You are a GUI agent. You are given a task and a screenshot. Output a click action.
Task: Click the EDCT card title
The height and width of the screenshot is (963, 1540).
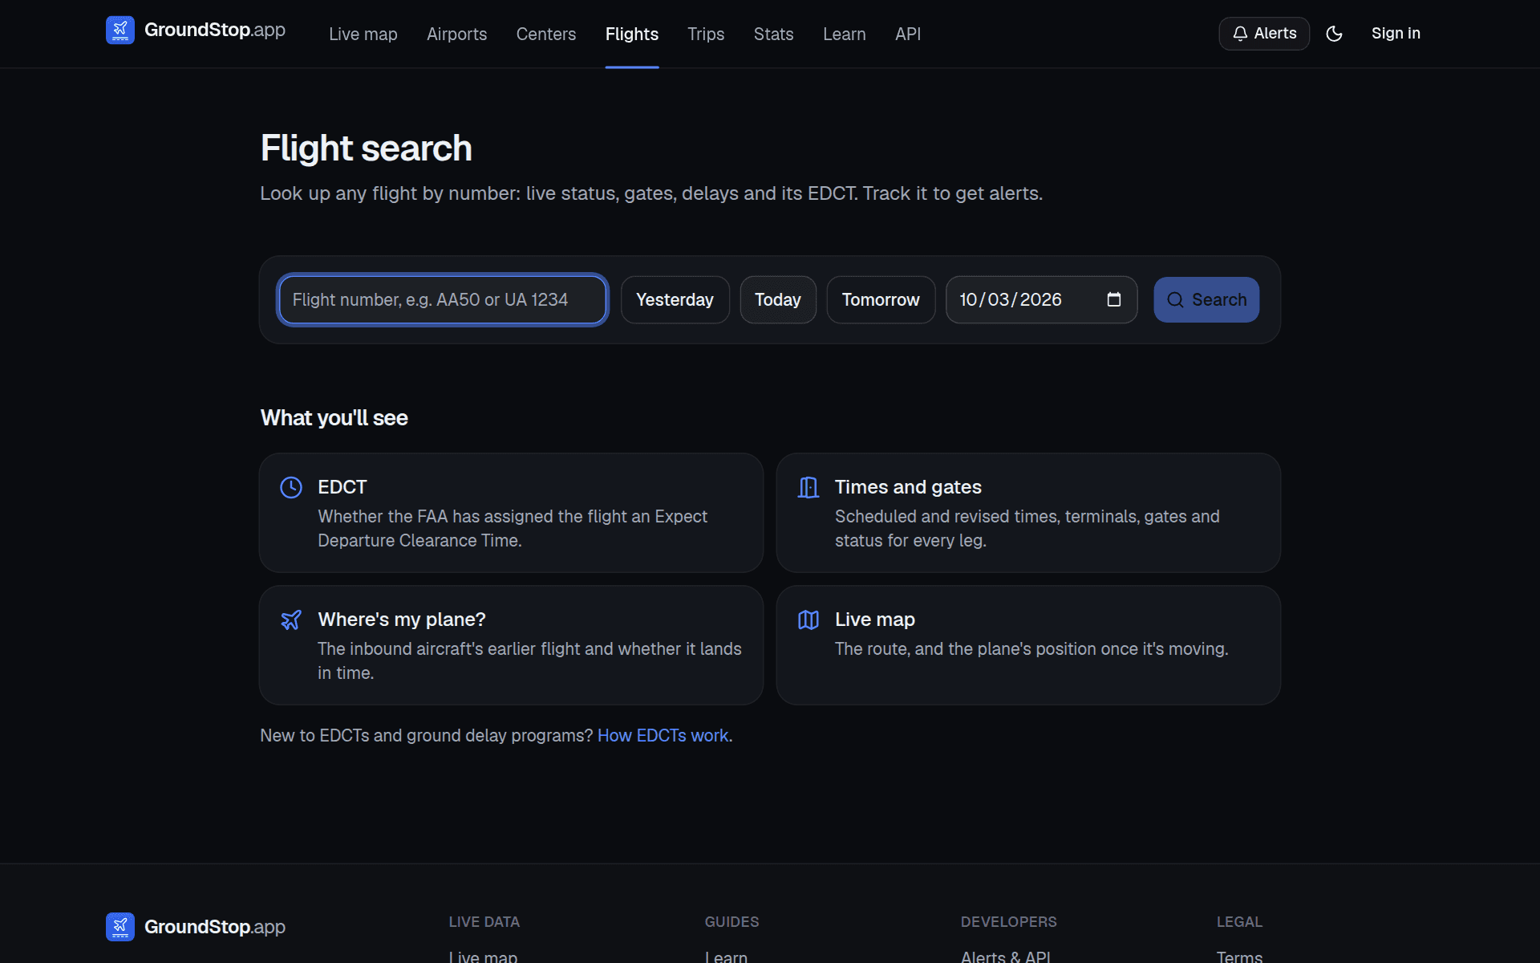click(x=342, y=487)
